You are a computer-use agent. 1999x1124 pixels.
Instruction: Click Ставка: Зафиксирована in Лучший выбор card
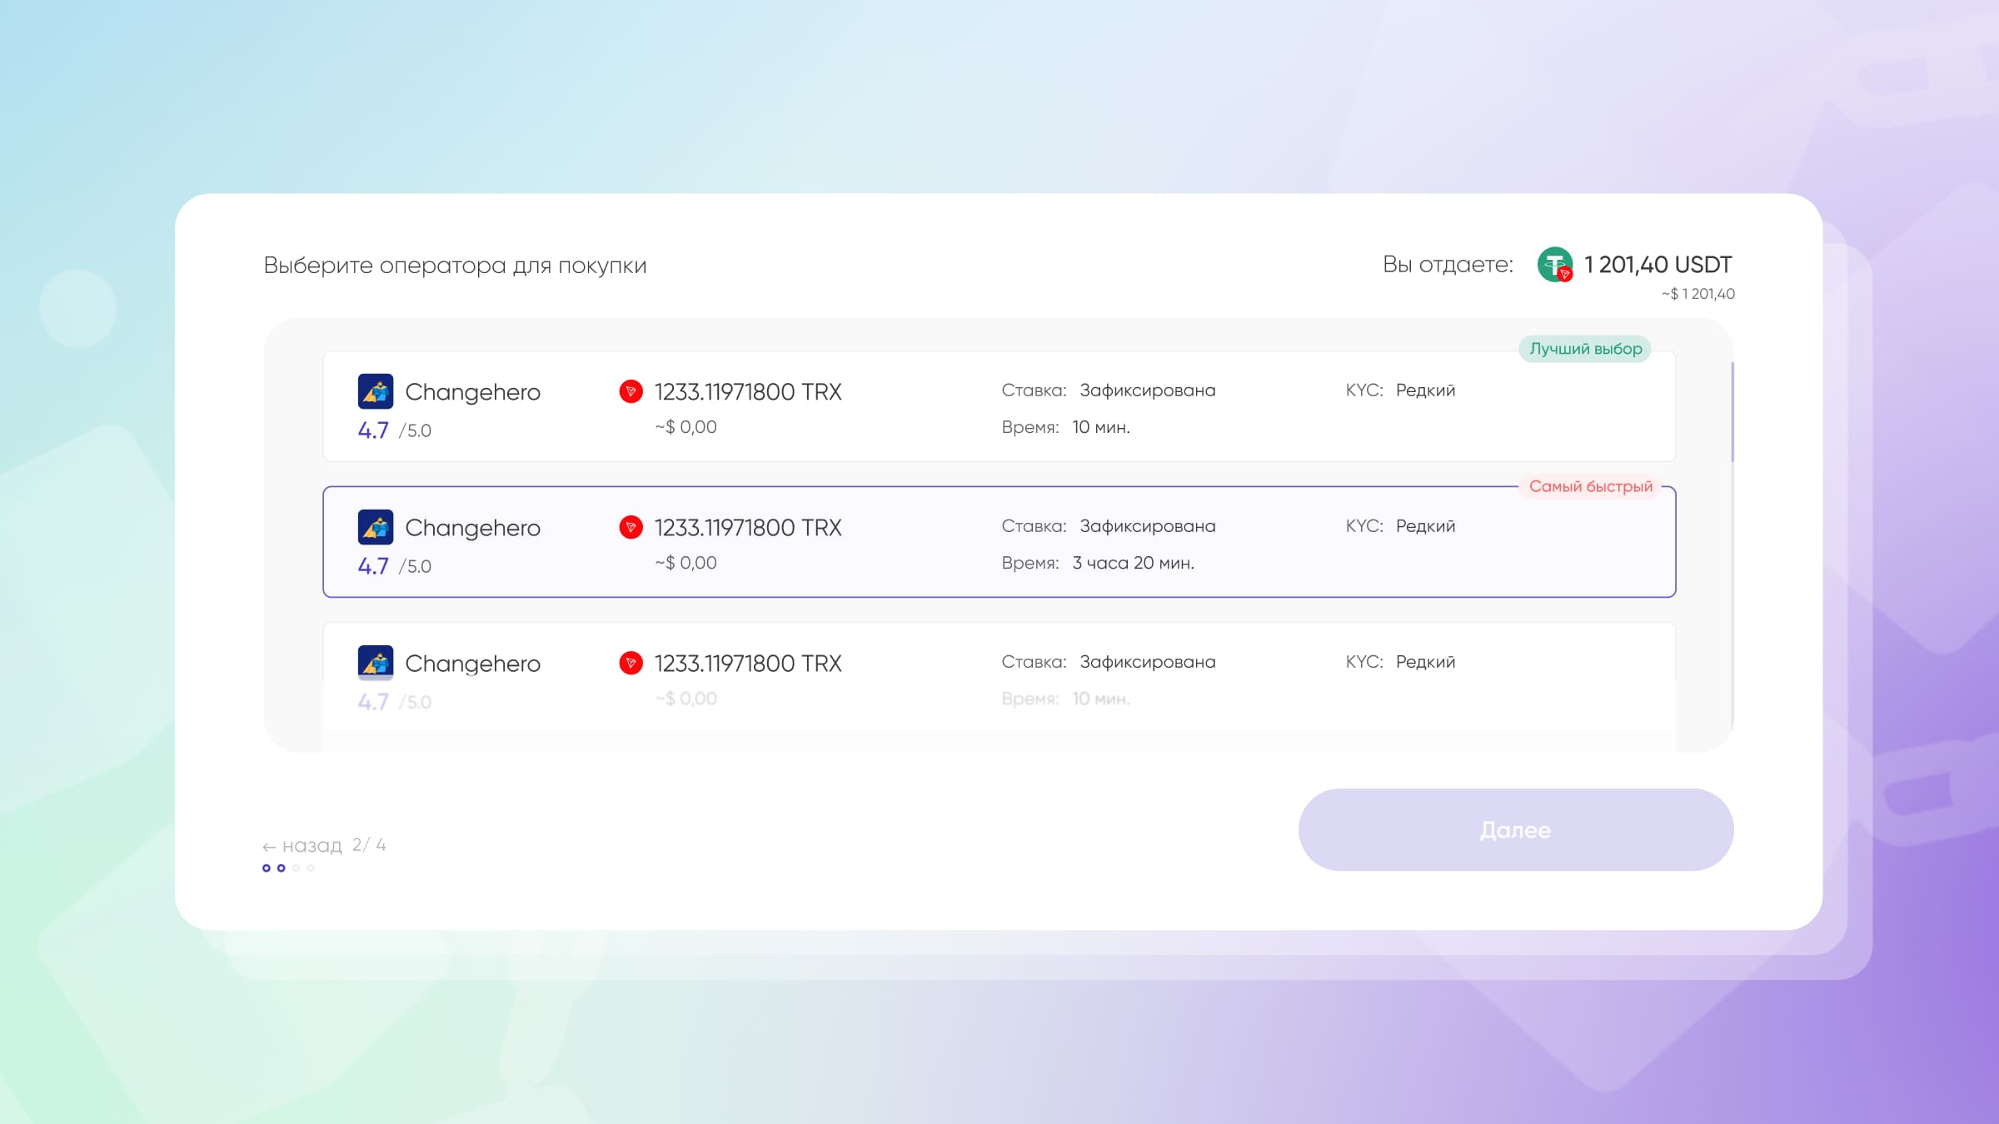1109,390
